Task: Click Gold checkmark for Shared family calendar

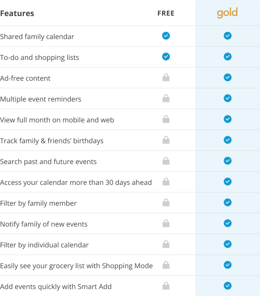Action: click(x=227, y=36)
